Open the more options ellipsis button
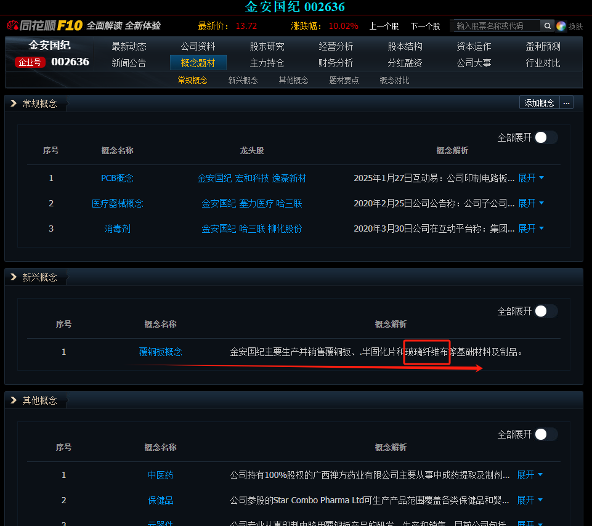 (x=566, y=103)
